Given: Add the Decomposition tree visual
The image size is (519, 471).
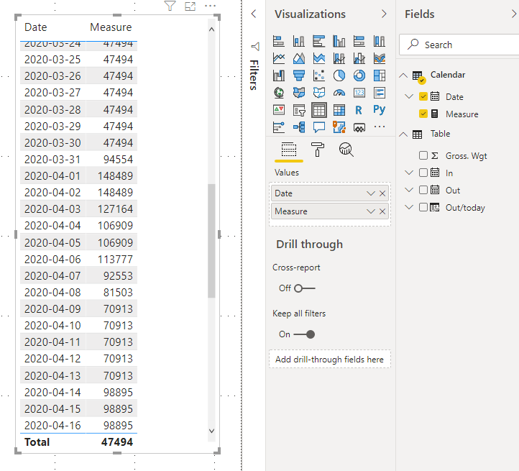Looking at the screenshot, I should pyautogui.click(x=299, y=127).
